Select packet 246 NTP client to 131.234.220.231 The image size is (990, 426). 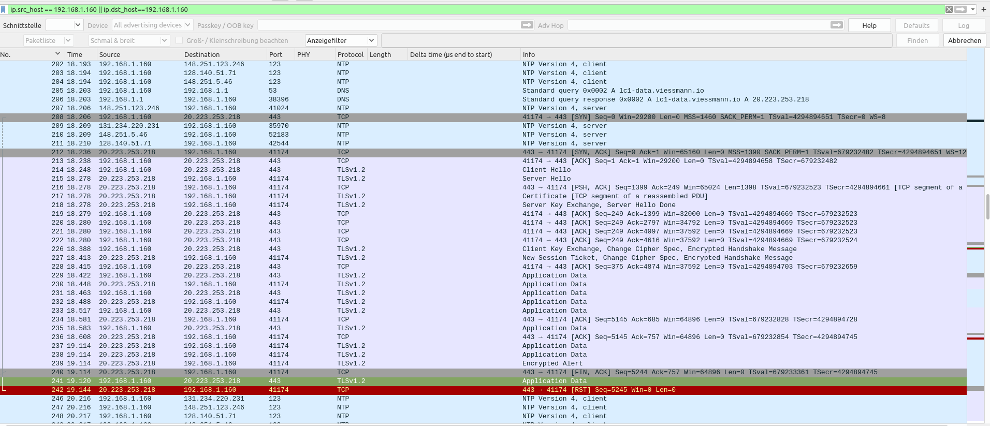point(483,399)
